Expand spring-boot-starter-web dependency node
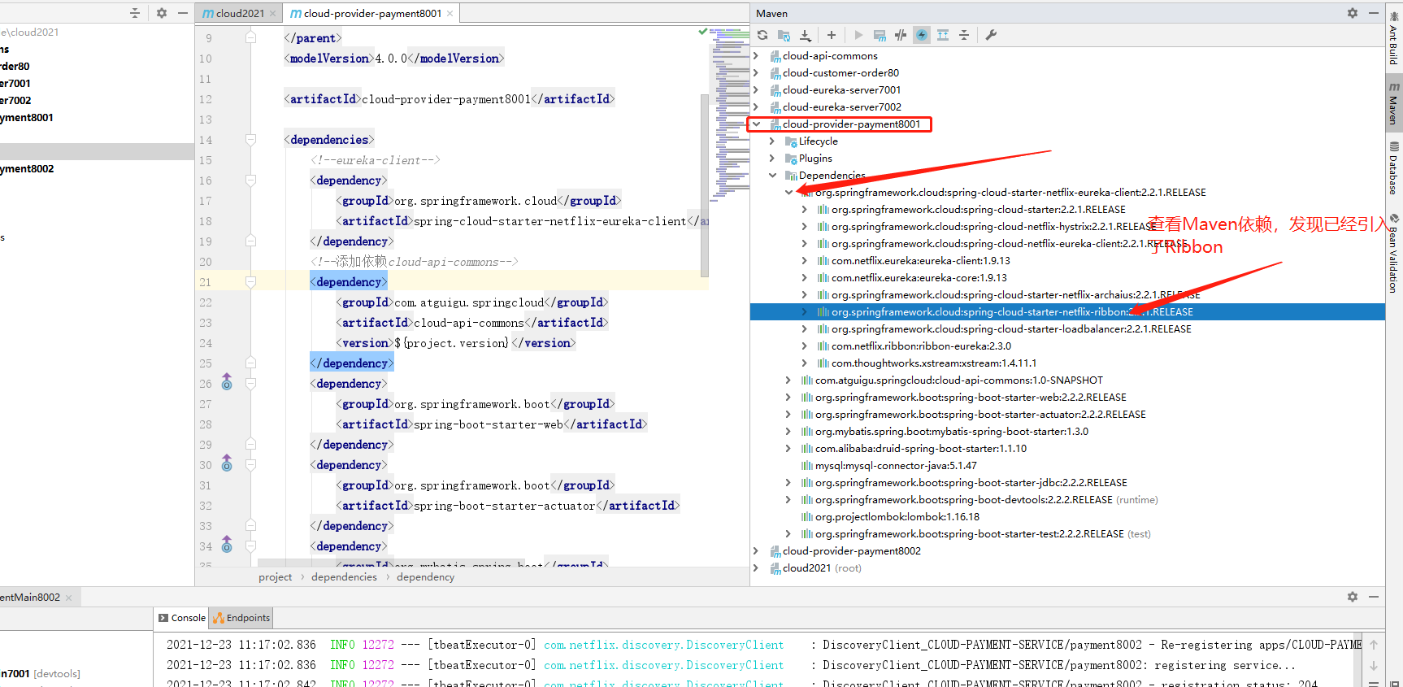1403x687 pixels. click(788, 398)
